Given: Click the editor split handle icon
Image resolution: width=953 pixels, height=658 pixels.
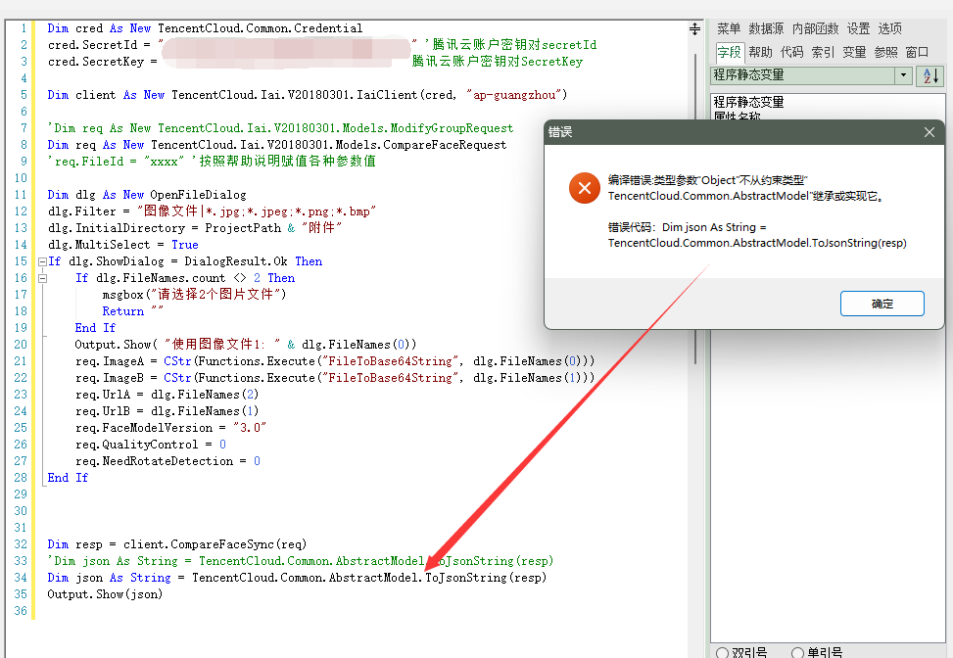Looking at the screenshot, I should click(695, 28).
